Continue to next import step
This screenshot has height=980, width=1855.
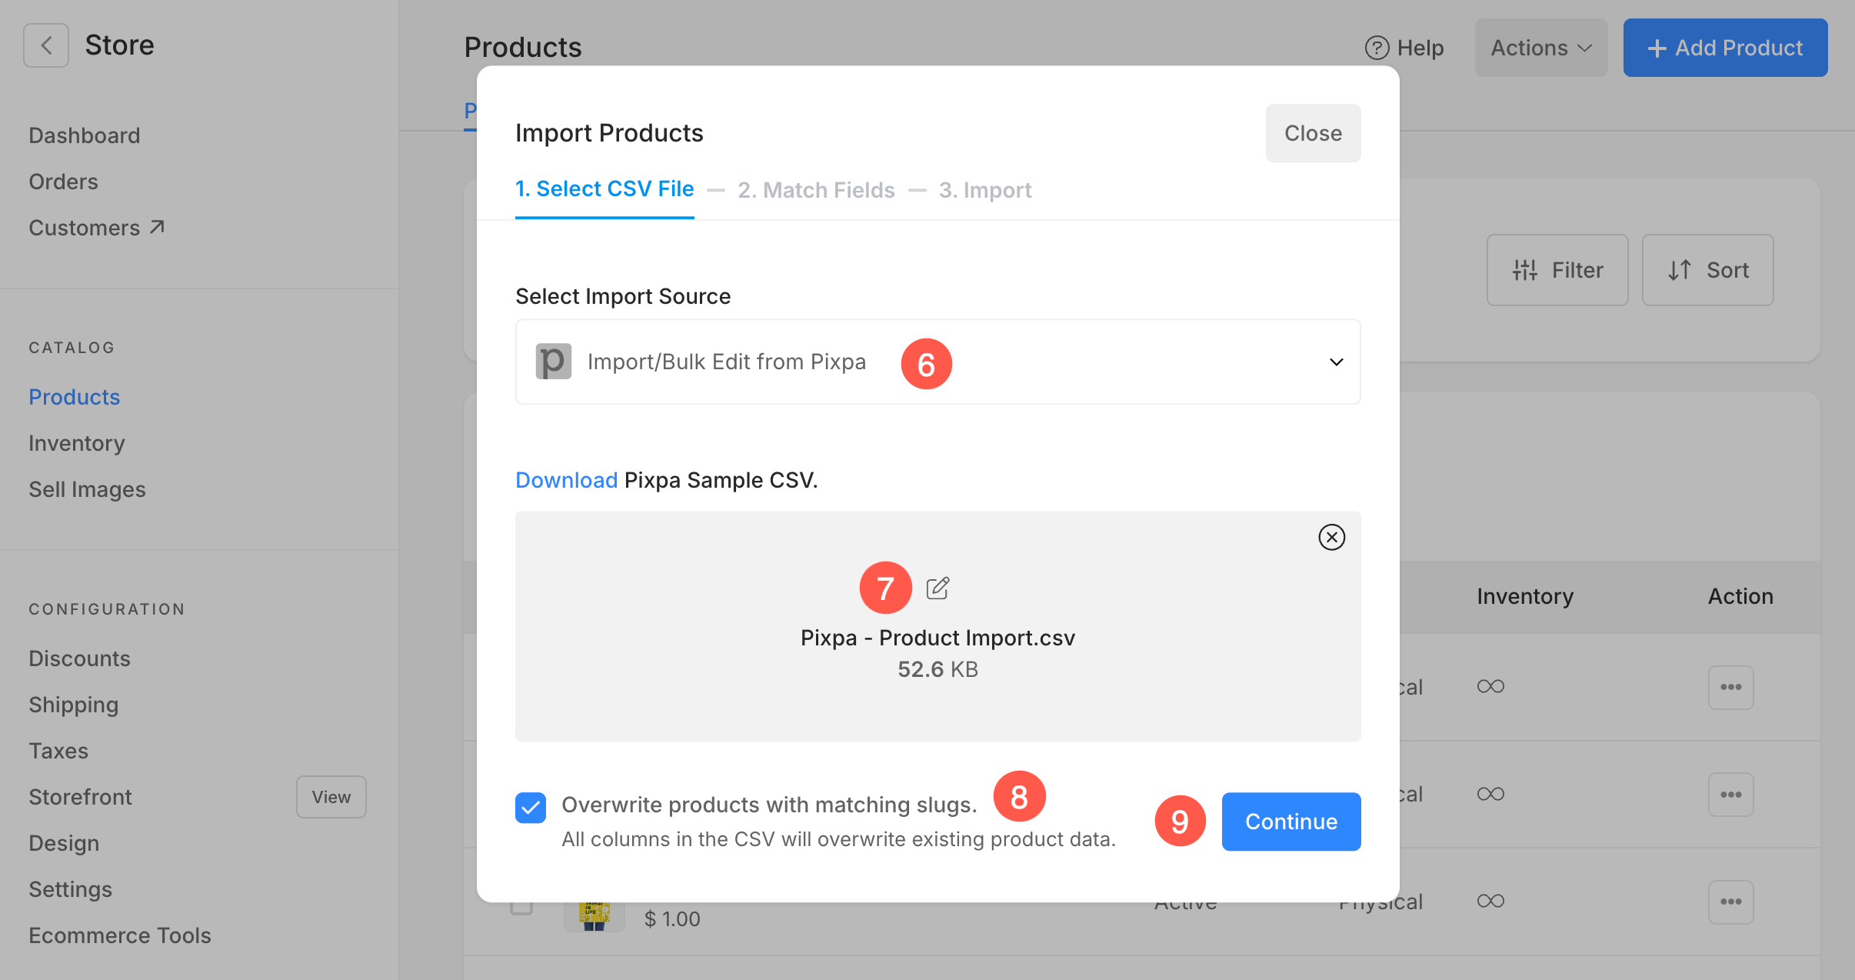tap(1291, 822)
